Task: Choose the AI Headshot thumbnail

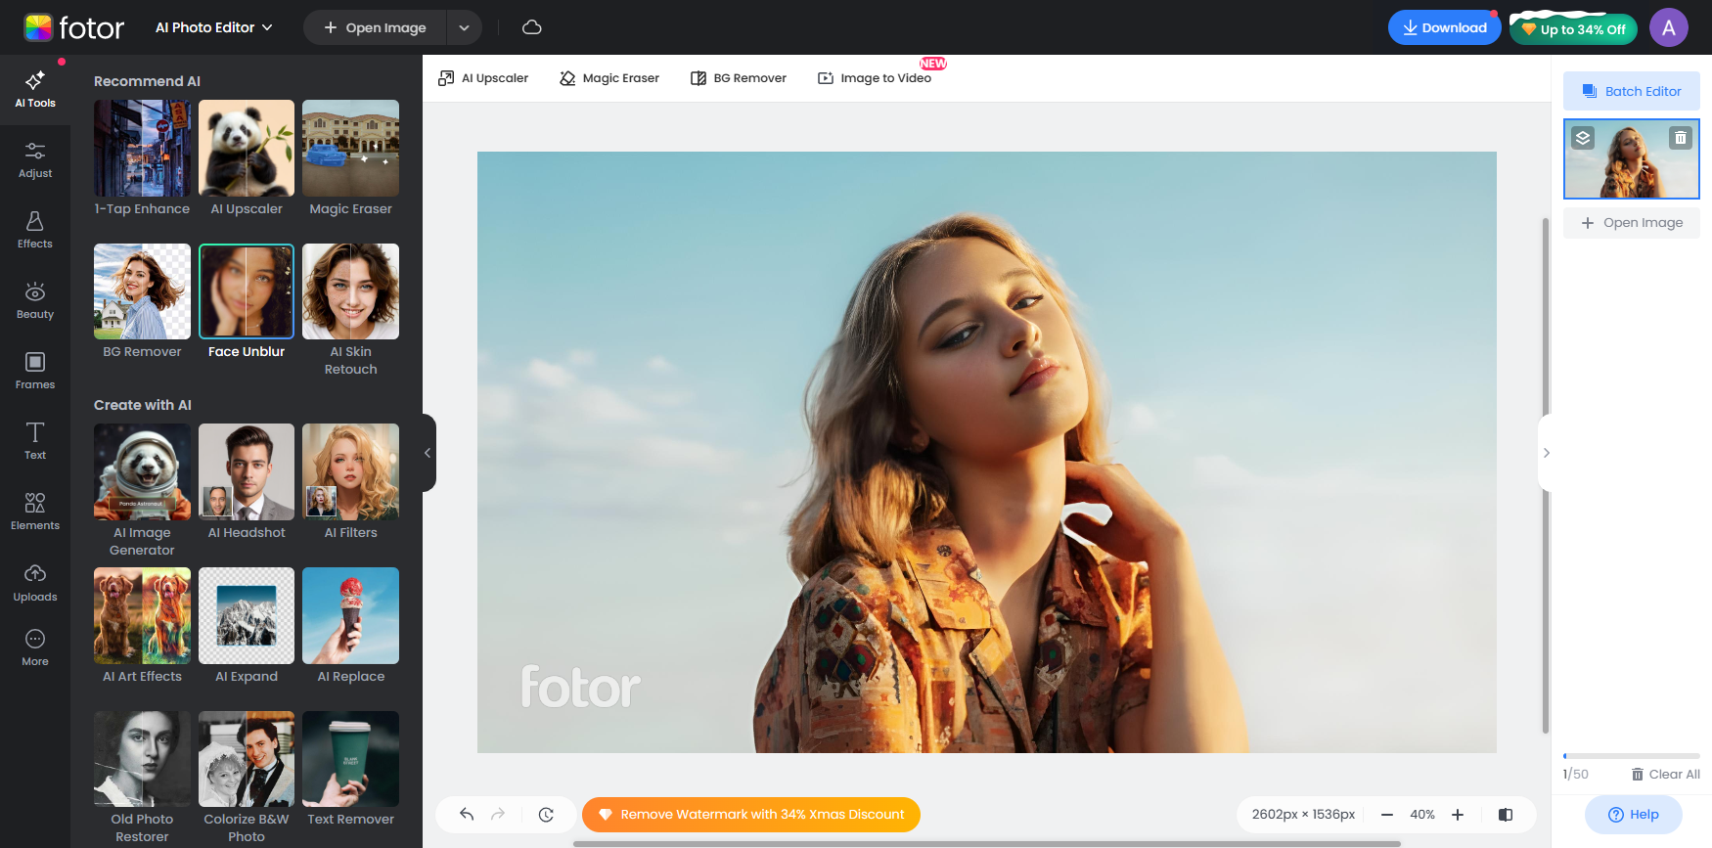Action: [247, 471]
